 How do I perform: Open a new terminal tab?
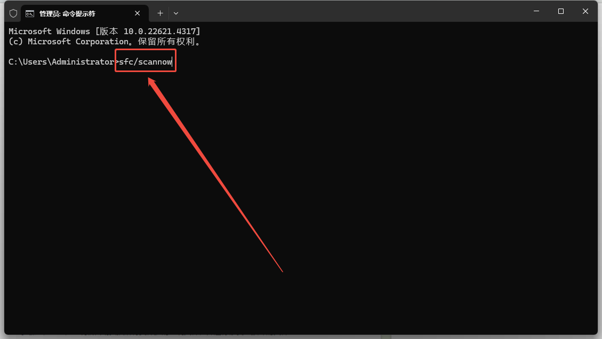[x=160, y=13]
